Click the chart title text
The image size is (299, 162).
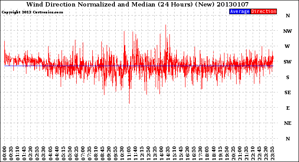(x=137, y=4)
